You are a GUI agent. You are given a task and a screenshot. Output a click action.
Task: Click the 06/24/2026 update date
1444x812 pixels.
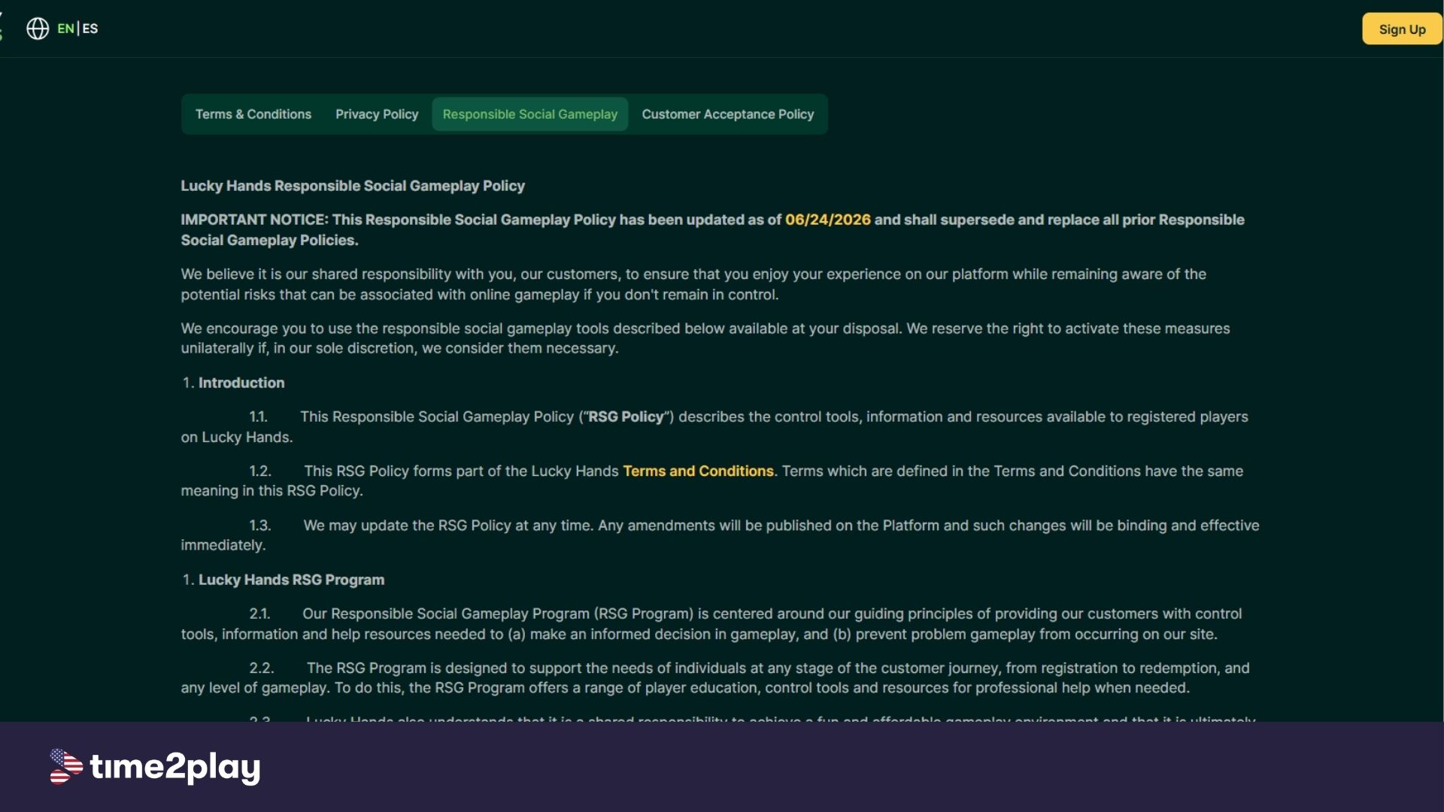pyautogui.click(x=828, y=220)
